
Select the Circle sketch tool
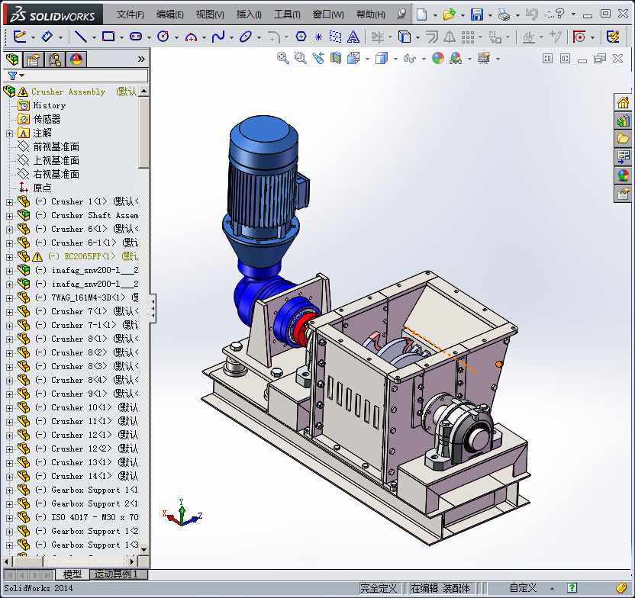163,37
